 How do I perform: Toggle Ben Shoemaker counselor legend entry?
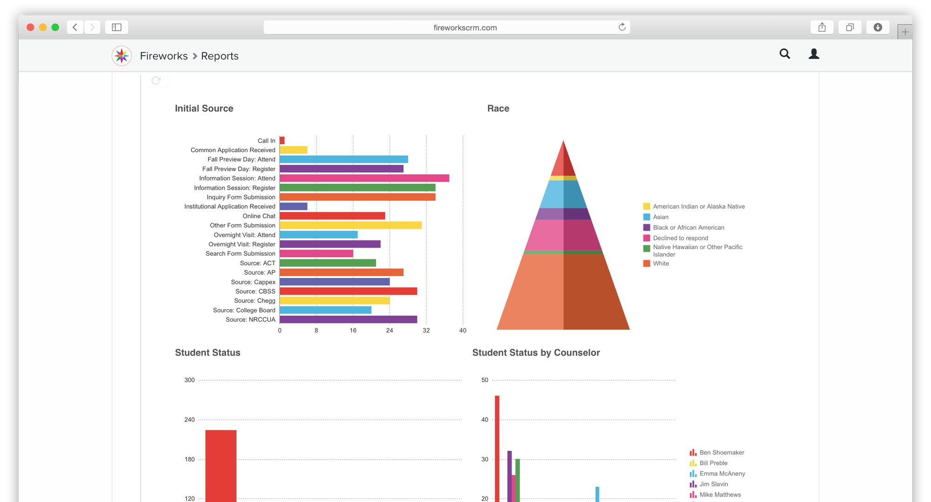(721, 453)
